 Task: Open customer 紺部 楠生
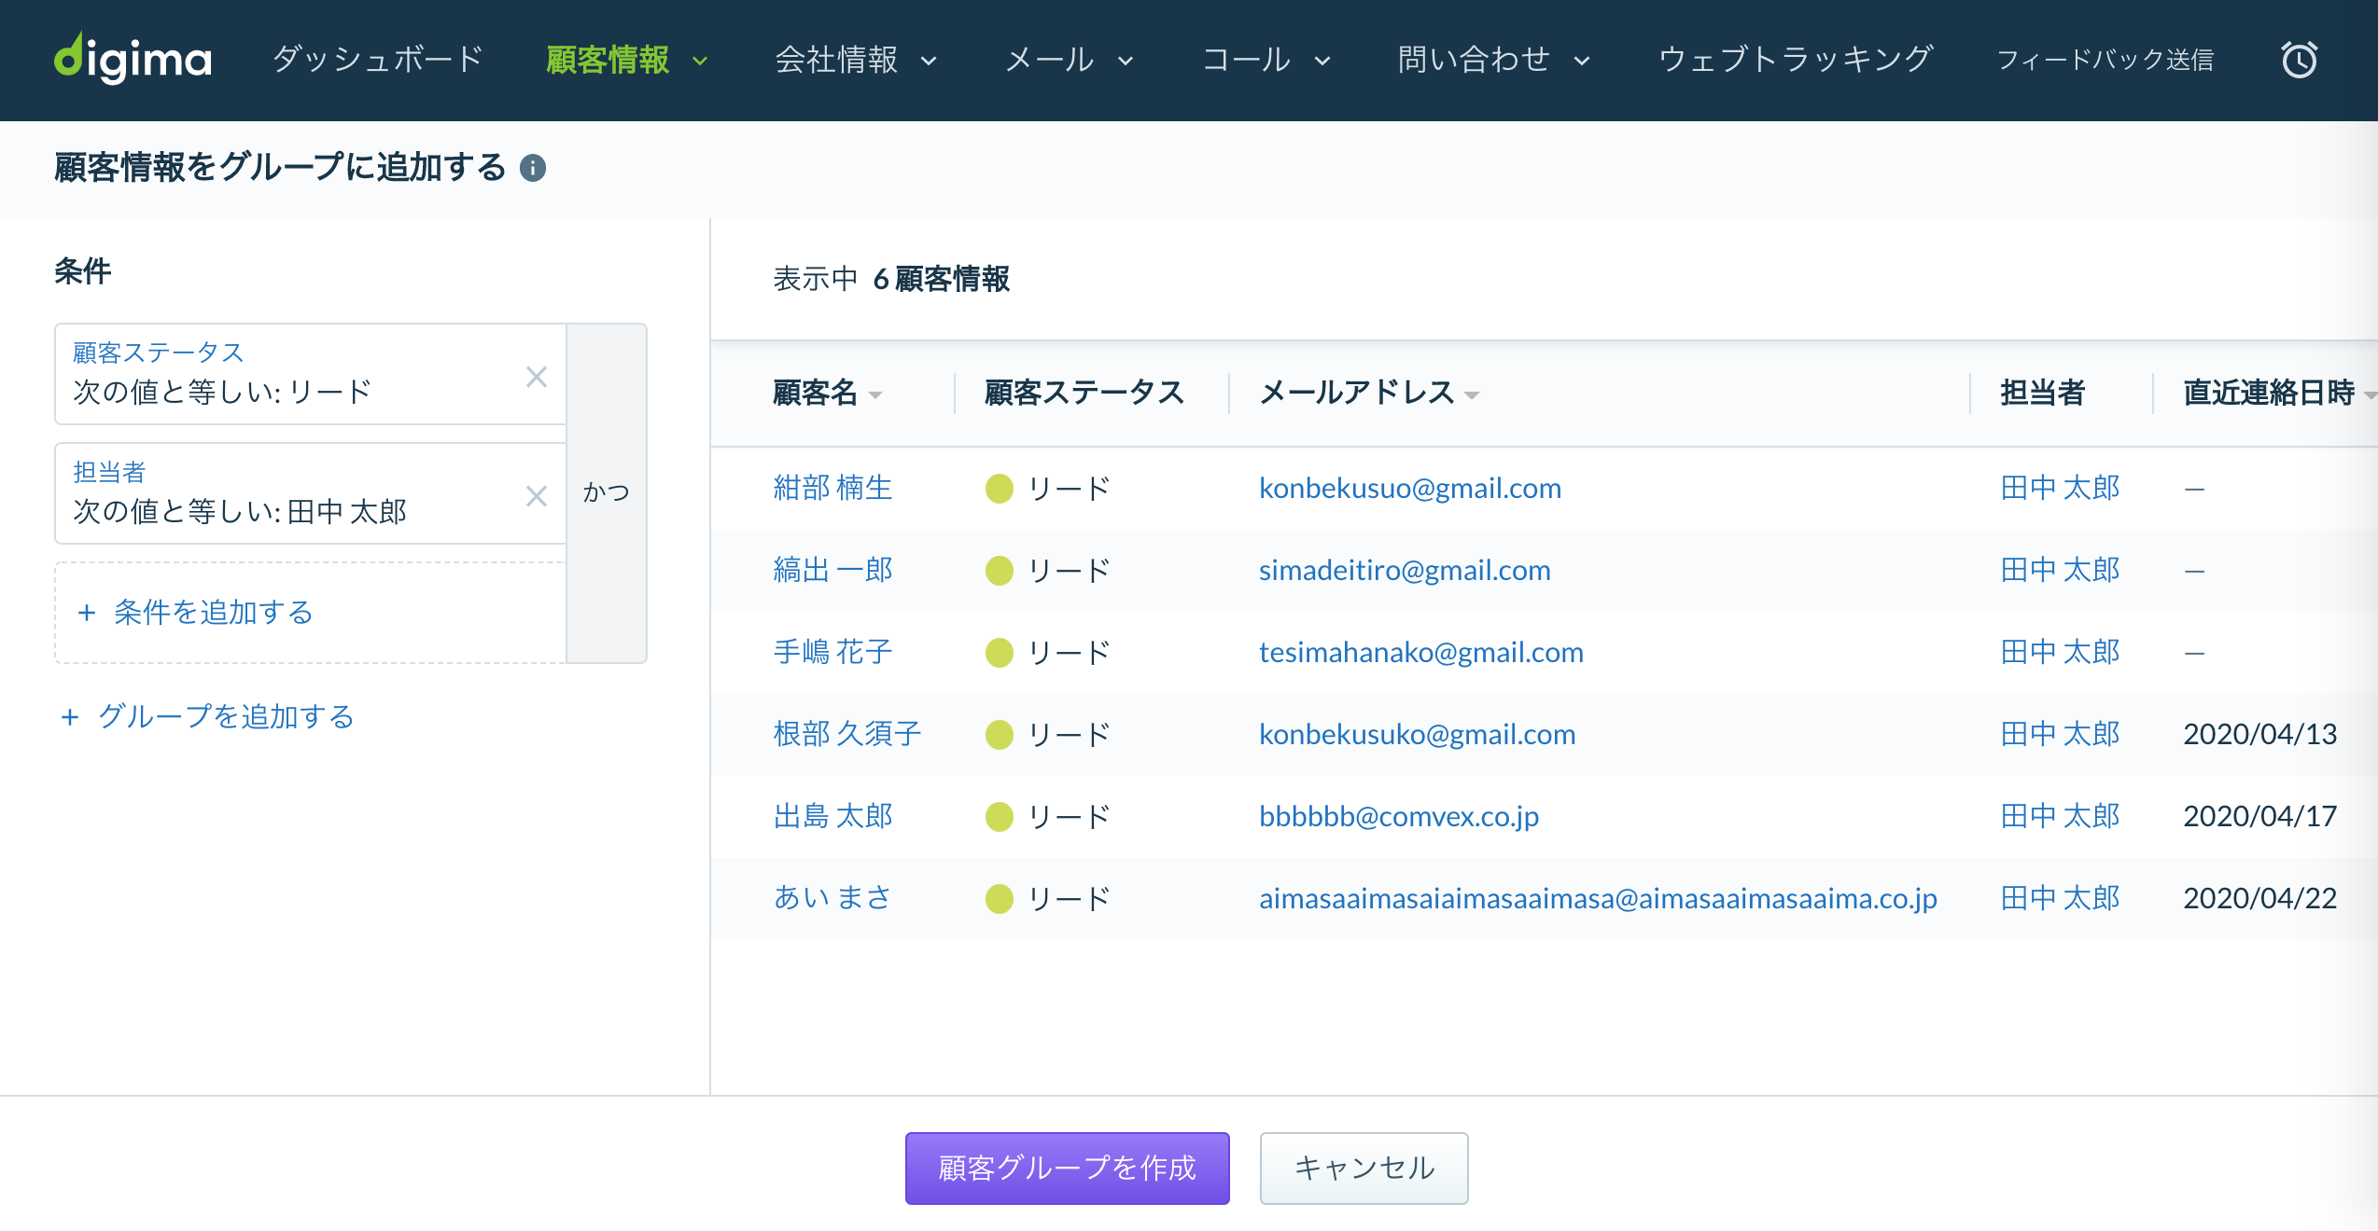[832, 488]
